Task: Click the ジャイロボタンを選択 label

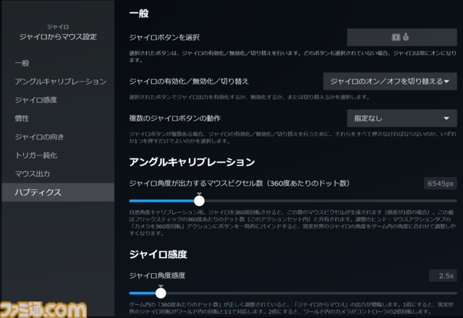Action: [164, 37]
